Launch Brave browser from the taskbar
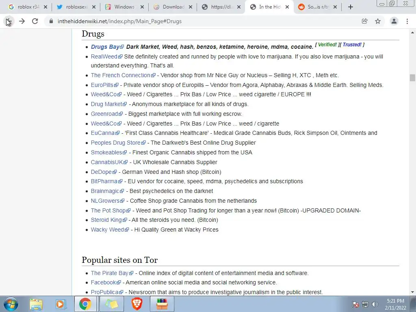 click(137, 304)
